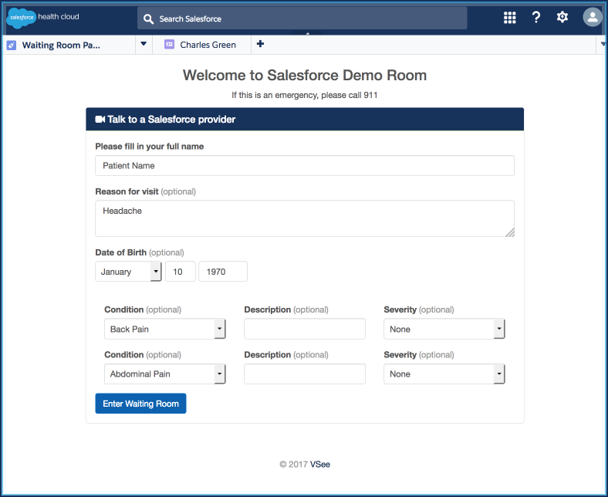608x497 pixels.
Task: Open the Waiting Room tab dropdown arrow
Action: (x=144, y=44)
